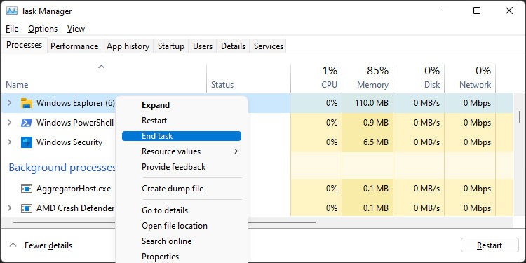
Task: Open the File menu
Action: [x=12, y=29]
